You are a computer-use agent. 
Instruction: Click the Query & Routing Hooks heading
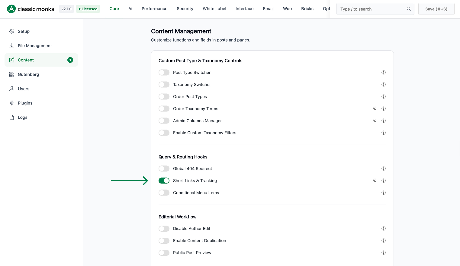(x=183, y=157)
